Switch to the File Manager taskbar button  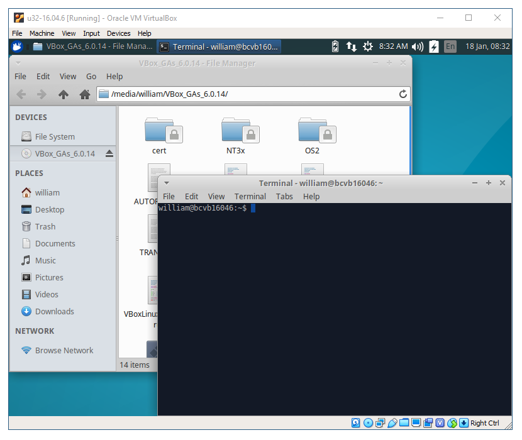tap(92, 46)
